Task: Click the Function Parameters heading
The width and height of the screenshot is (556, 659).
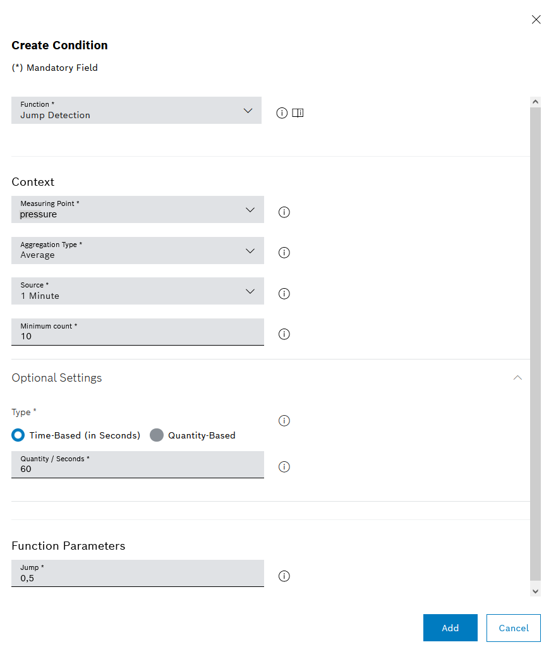Action: click(68, 546)
